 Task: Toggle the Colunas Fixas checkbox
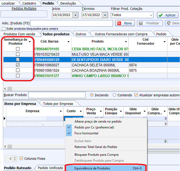coord(22,158)
